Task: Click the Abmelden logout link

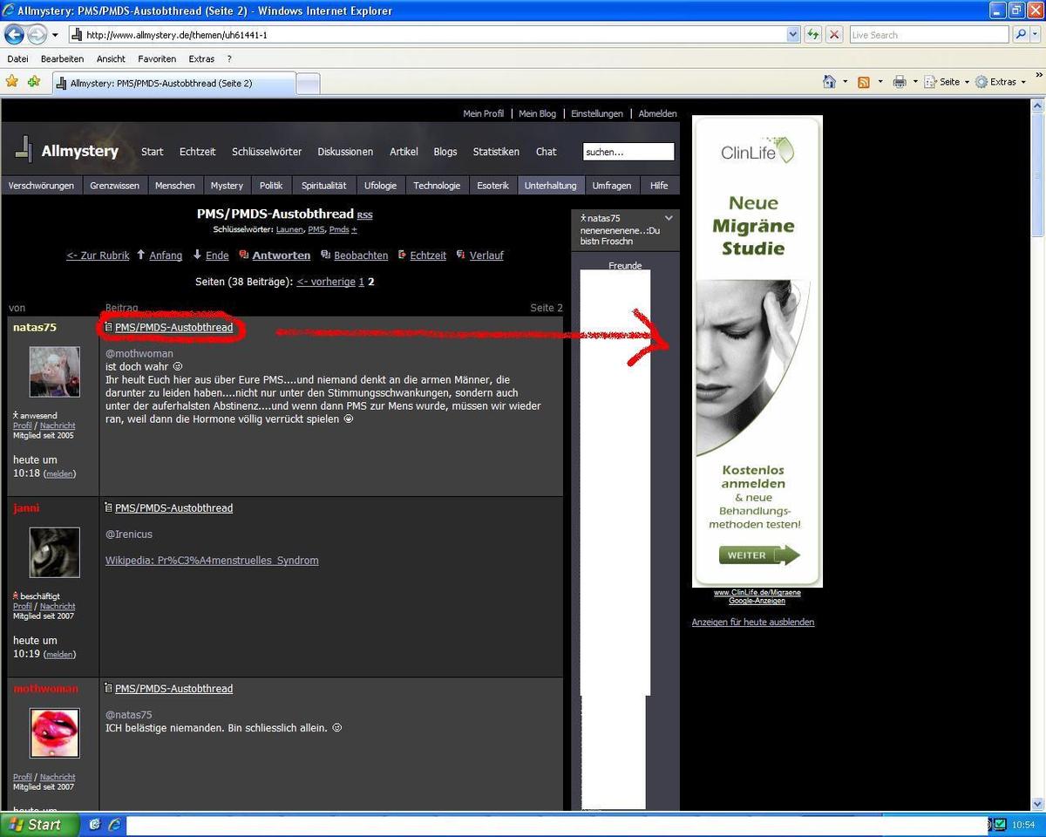Action: point(657,113)
